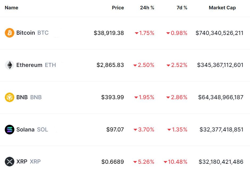
Task: Click Solana's 24h red down arrow
Action: coord(135,130)
